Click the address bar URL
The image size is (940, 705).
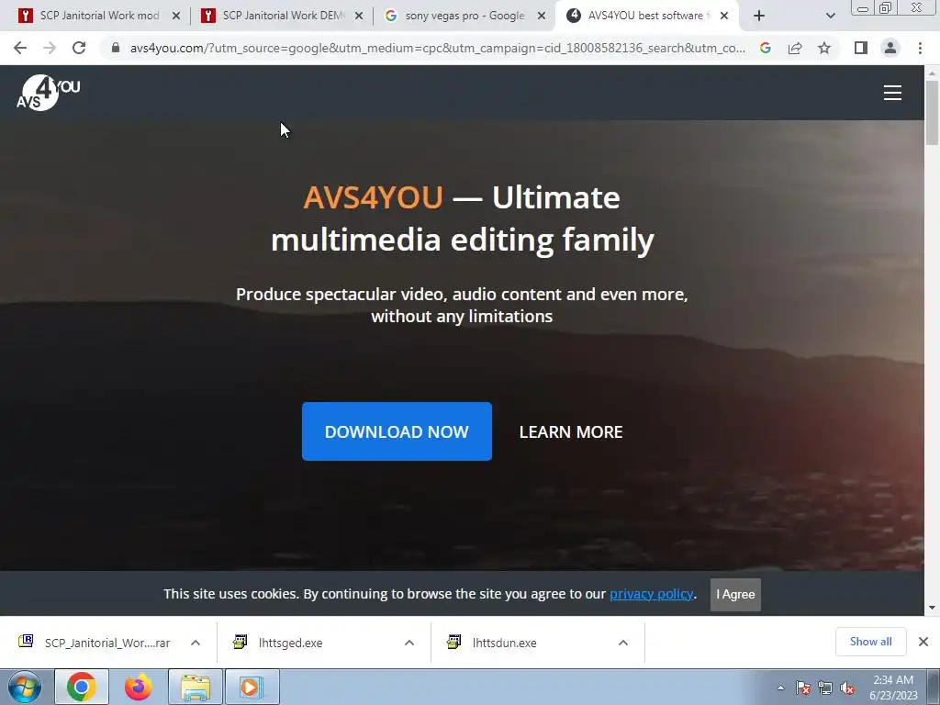pos(438,48)
